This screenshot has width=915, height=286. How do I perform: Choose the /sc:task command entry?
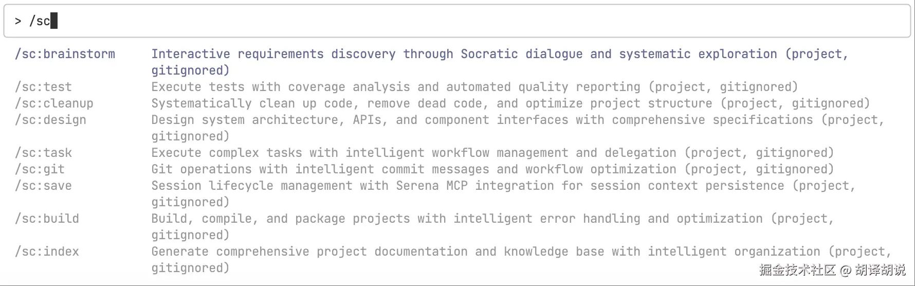coord(43,153)
